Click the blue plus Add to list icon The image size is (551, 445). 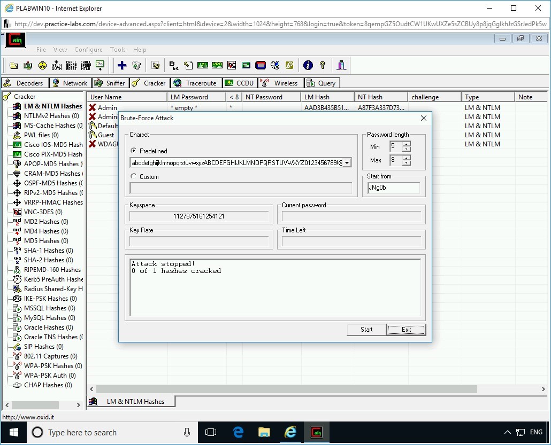pyautogui.click(x=122, y=65)
